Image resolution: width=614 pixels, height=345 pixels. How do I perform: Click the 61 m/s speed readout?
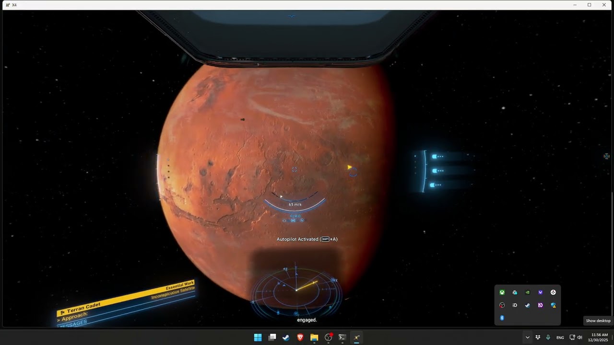[295, 205]
